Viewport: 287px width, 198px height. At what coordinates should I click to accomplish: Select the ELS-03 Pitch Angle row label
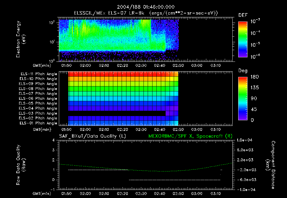tap(38, 113)
